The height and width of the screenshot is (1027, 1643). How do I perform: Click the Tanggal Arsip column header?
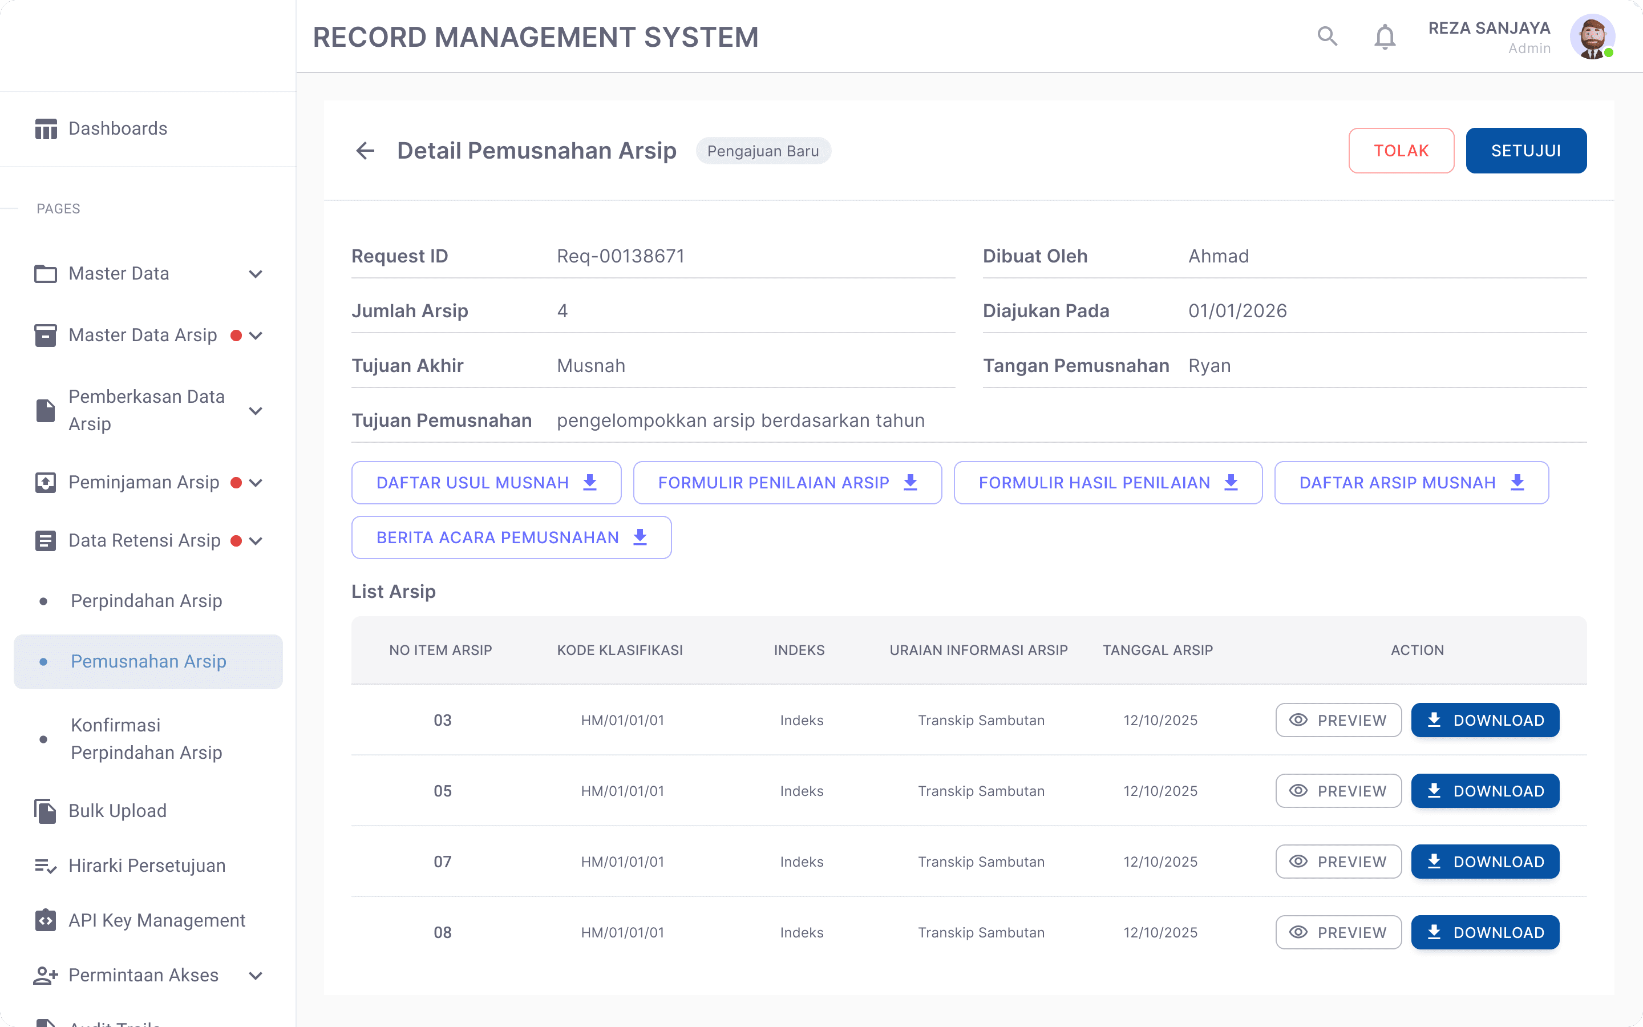pyautogui.click(x=1158, y=650)
